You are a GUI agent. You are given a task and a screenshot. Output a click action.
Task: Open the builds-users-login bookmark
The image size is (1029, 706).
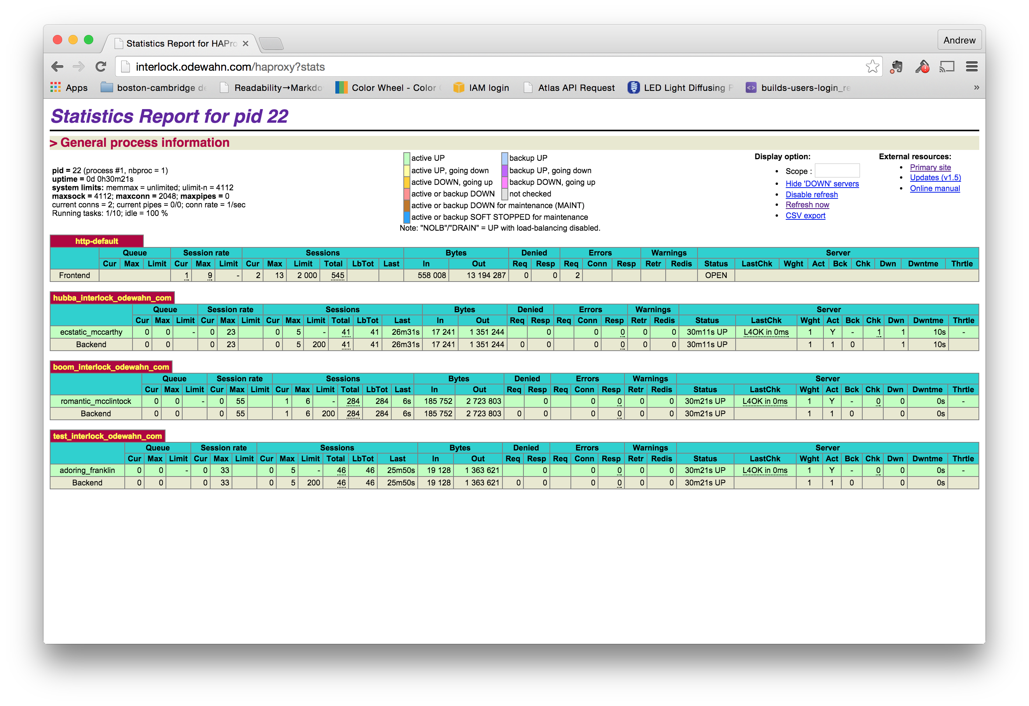click(x=798, y=88)
